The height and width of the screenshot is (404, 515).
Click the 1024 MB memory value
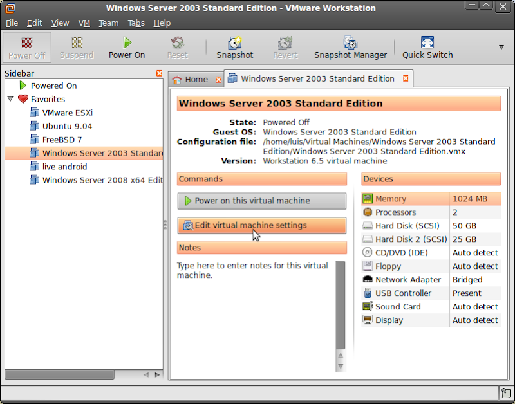[470, 199]
